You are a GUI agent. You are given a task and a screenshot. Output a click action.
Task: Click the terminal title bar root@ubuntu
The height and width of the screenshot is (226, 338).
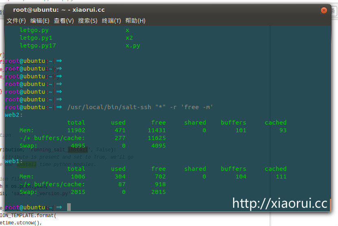[x=59, y=10]
